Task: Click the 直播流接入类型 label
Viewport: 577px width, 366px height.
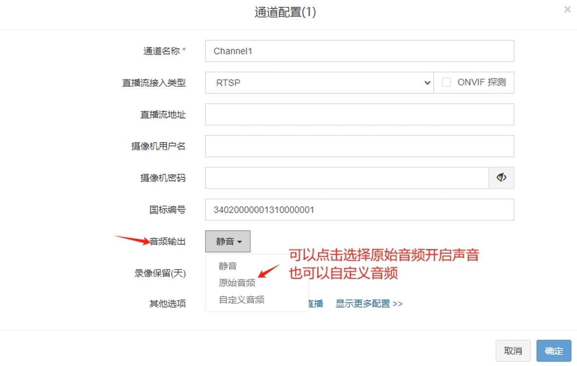Action: [154, 83]
